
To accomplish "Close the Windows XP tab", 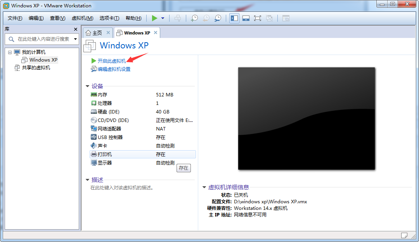I will pos(156,33).
